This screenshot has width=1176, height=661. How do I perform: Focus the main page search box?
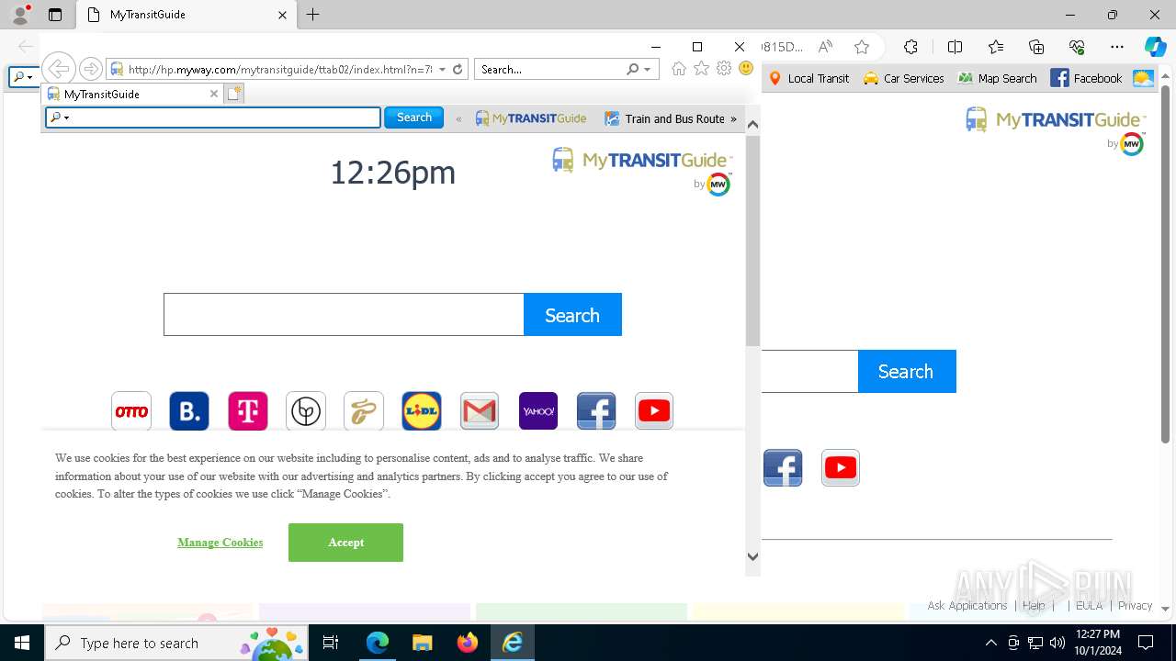(344, 315)
